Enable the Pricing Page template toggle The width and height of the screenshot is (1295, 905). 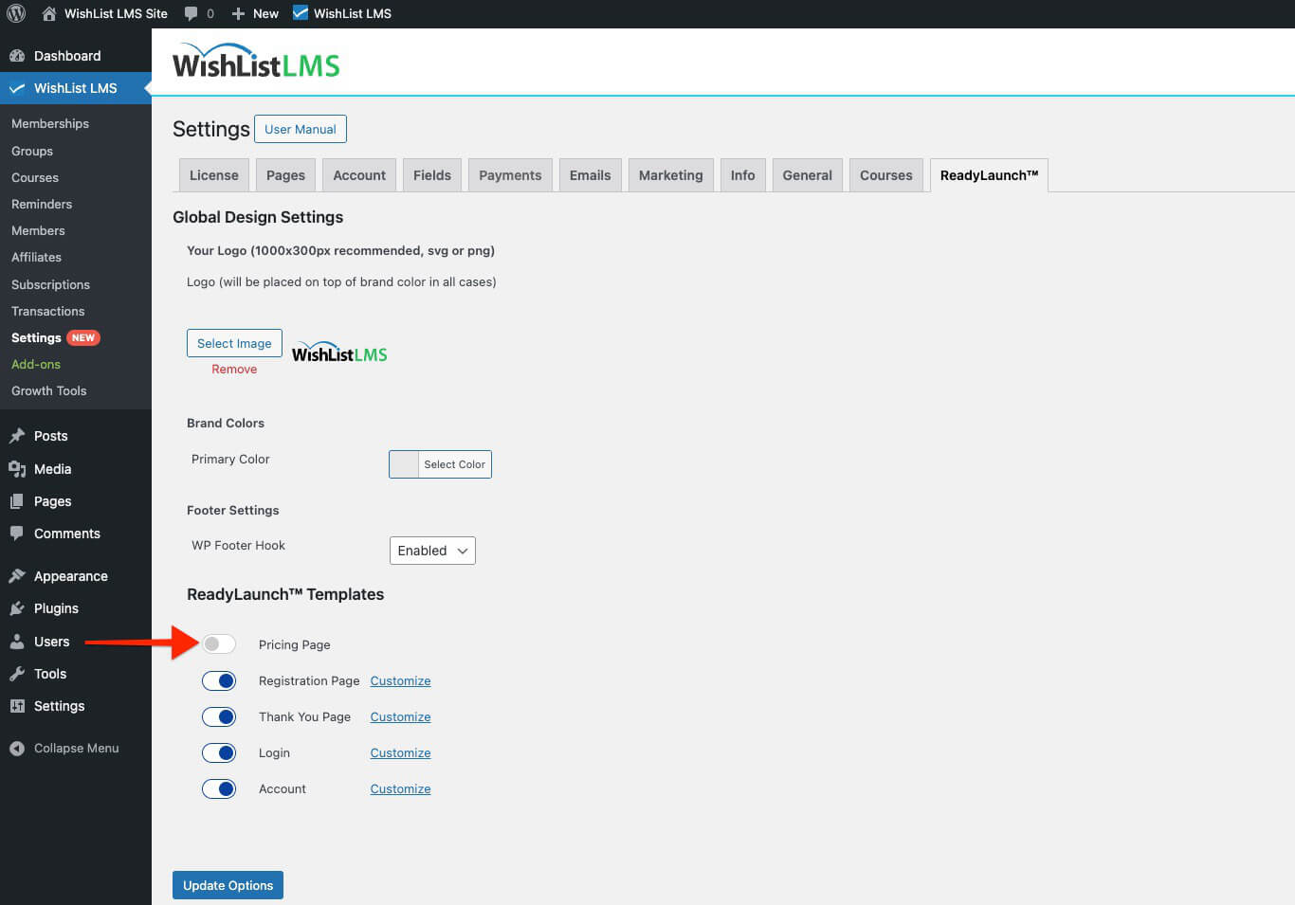coord(219,643)
